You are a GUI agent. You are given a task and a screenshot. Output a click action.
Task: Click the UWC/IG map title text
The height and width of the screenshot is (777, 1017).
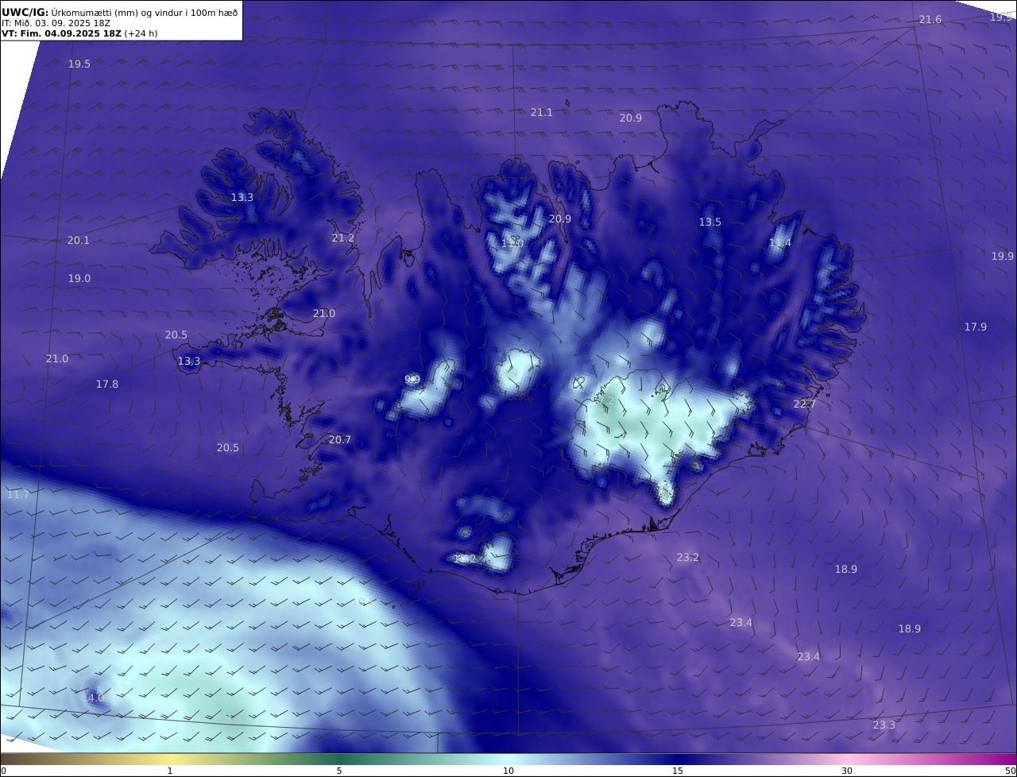[x=120, y=12]
